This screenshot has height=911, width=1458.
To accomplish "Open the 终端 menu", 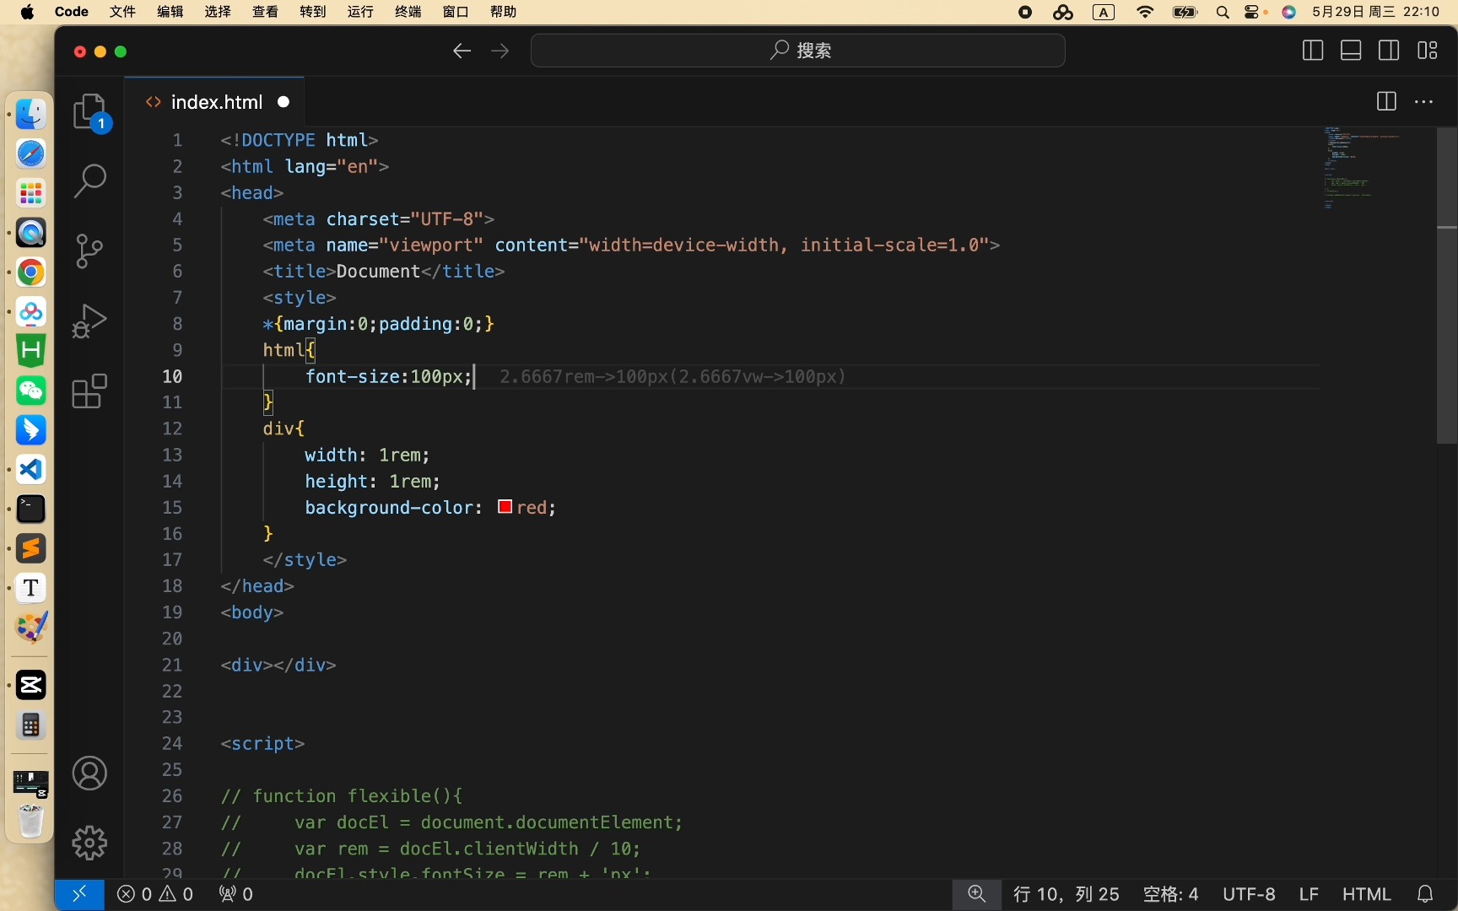I will [x=408, y=12].
